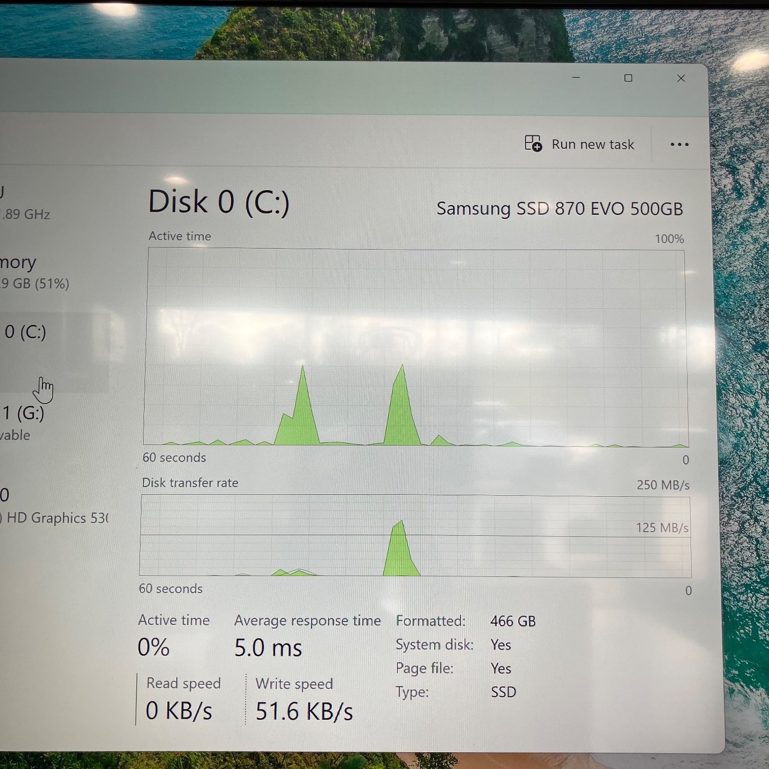Click the Active time graph area
Viewport: 769px width, 769px height.
coord(415,349)
